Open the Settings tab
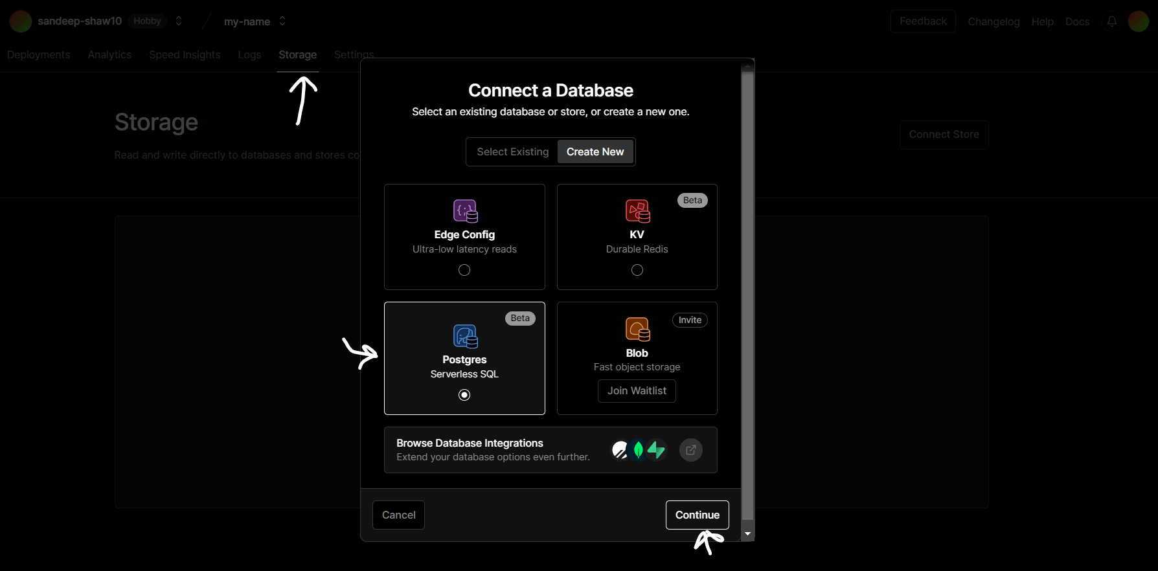1158x571 pixels. pyautogui.click(x=354, y=55)
